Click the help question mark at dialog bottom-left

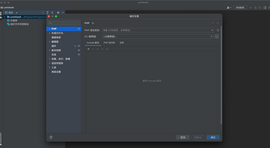coord(51,137)
